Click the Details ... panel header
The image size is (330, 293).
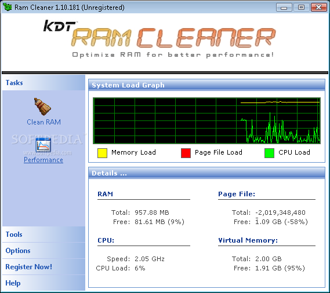click(x=206, y=173)
